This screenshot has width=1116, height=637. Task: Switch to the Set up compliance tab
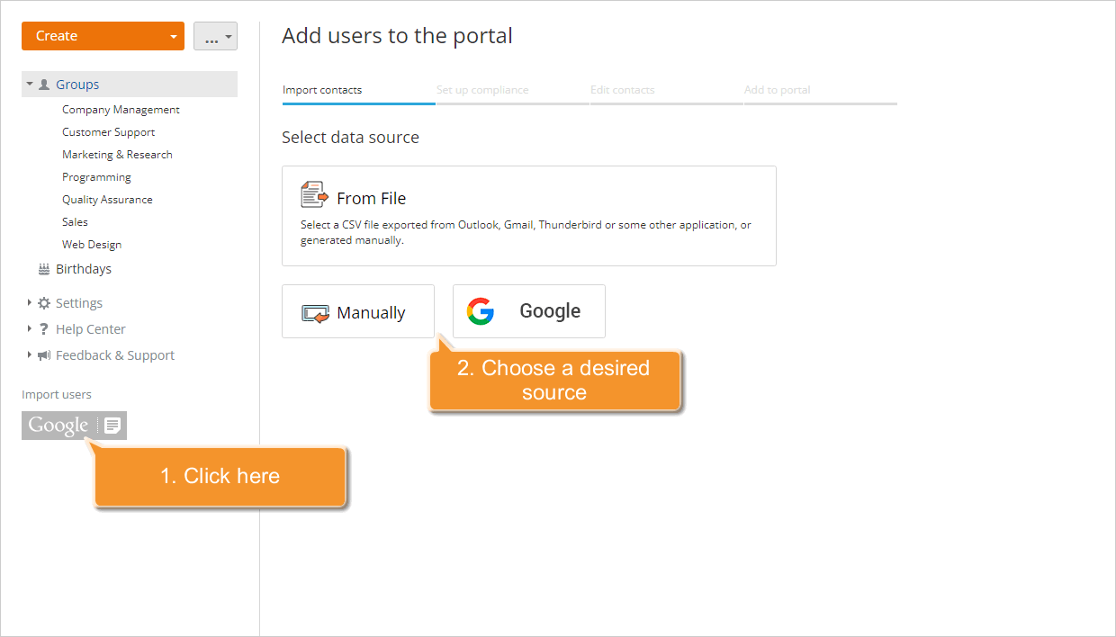coord(481,90)
